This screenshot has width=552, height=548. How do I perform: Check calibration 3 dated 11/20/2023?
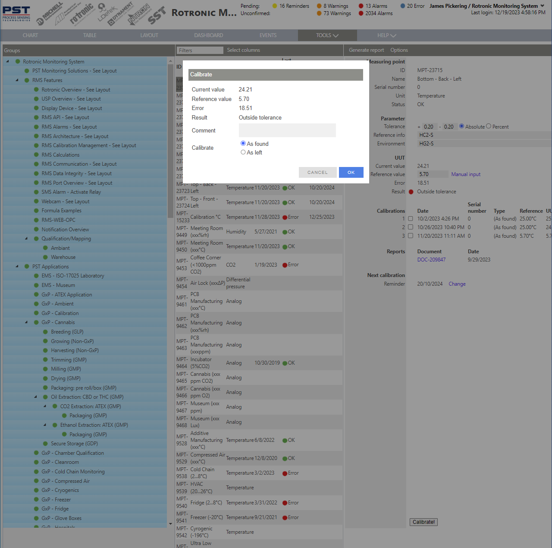[x=411, y=236]
